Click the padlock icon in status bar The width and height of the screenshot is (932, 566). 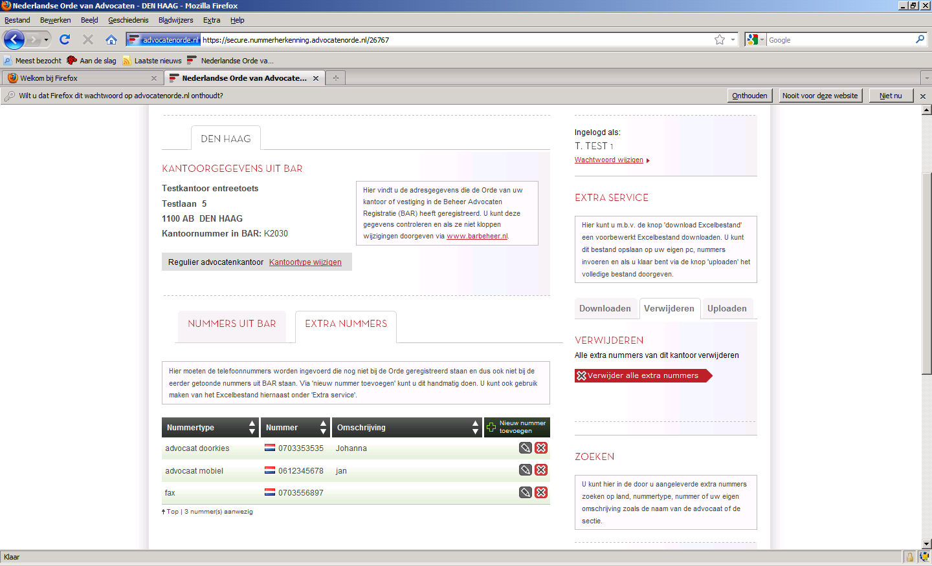point(909,557)
